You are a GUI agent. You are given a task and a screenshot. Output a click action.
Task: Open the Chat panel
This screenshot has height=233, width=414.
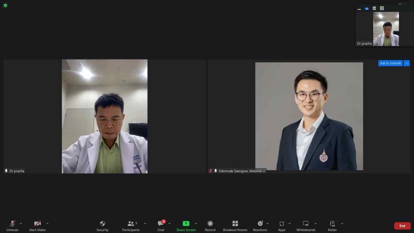tap(161, 226)
